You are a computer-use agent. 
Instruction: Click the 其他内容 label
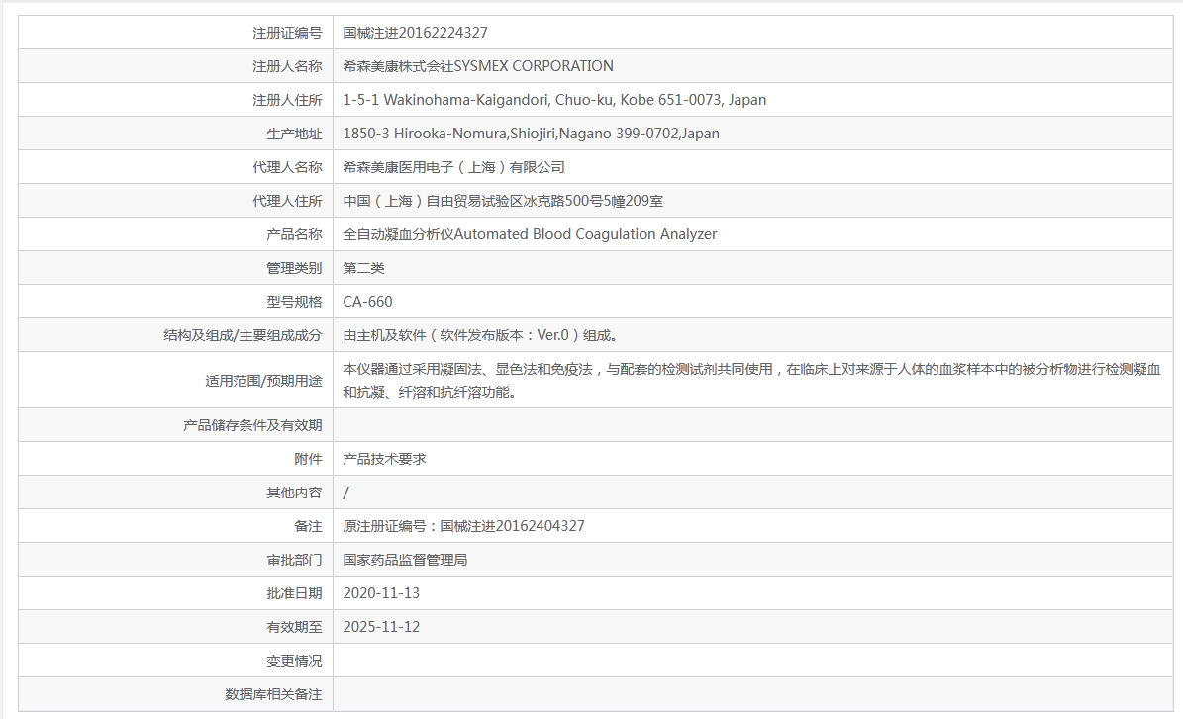coord(294,493)
